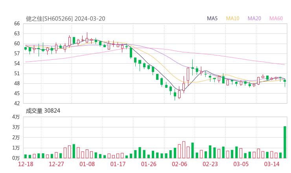Click the 54 price axis label

click(x=17, y=63)
